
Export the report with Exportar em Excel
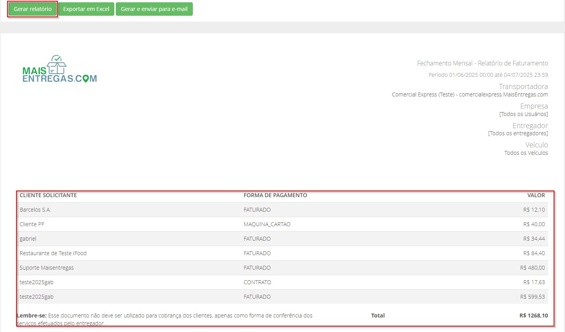pyautogui.click(x=86, y=9)
